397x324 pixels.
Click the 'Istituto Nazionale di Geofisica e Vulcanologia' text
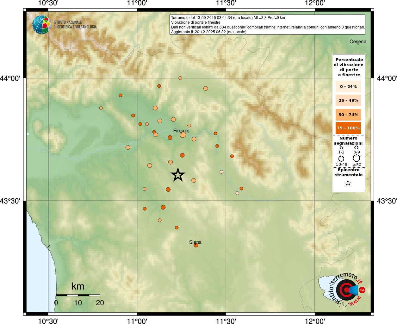pyautogui.click(x=75, y=25)
